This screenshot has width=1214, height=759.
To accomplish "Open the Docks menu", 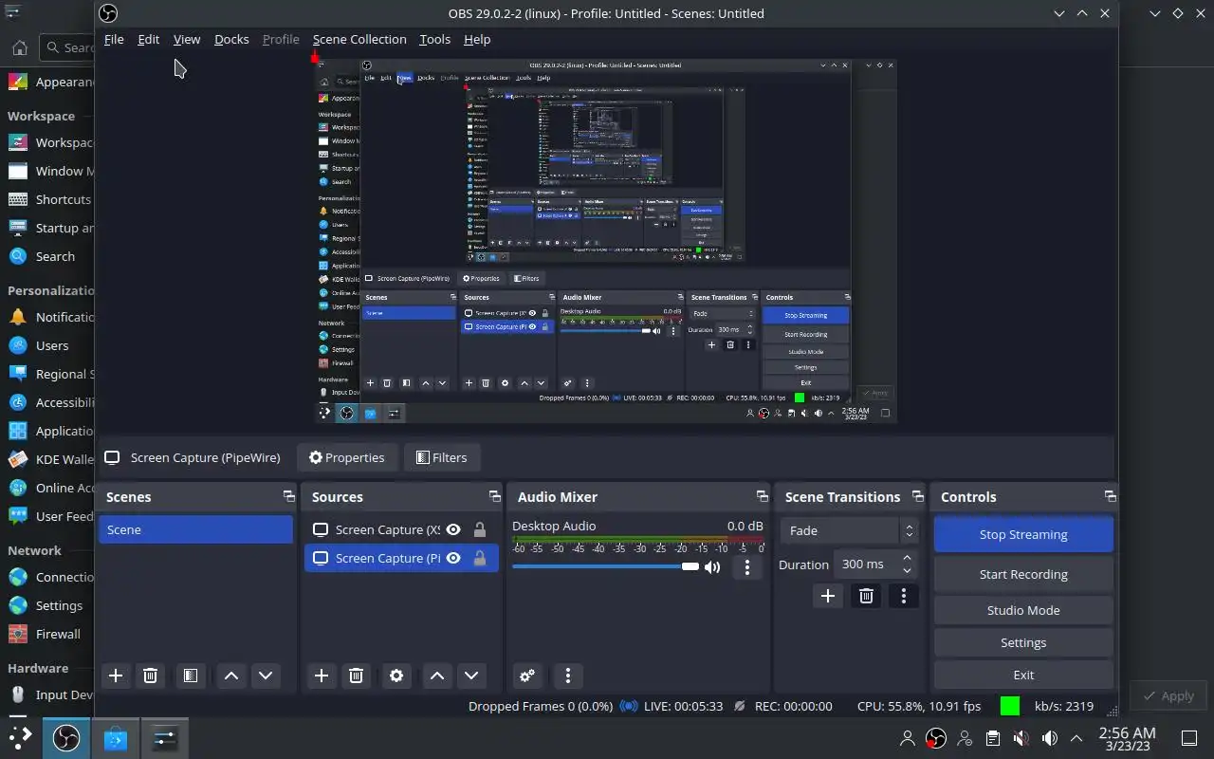I will pos(231,39).
